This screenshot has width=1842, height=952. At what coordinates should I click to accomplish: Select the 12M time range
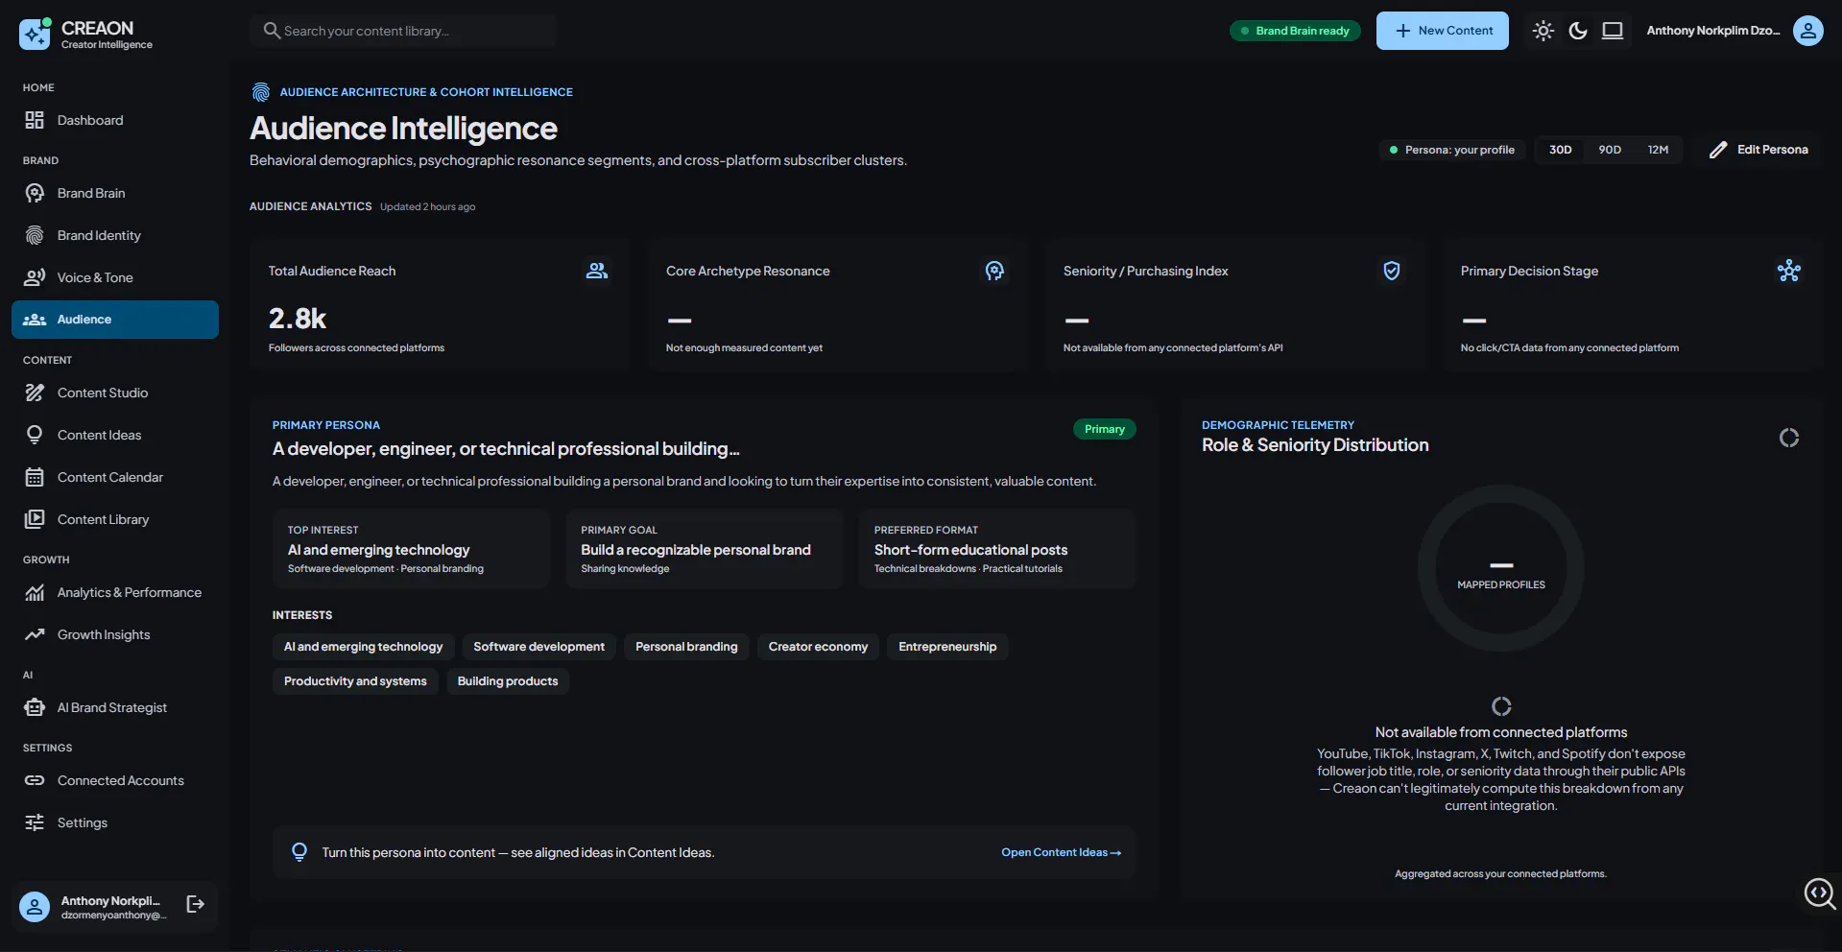(x=1658, y=150)
